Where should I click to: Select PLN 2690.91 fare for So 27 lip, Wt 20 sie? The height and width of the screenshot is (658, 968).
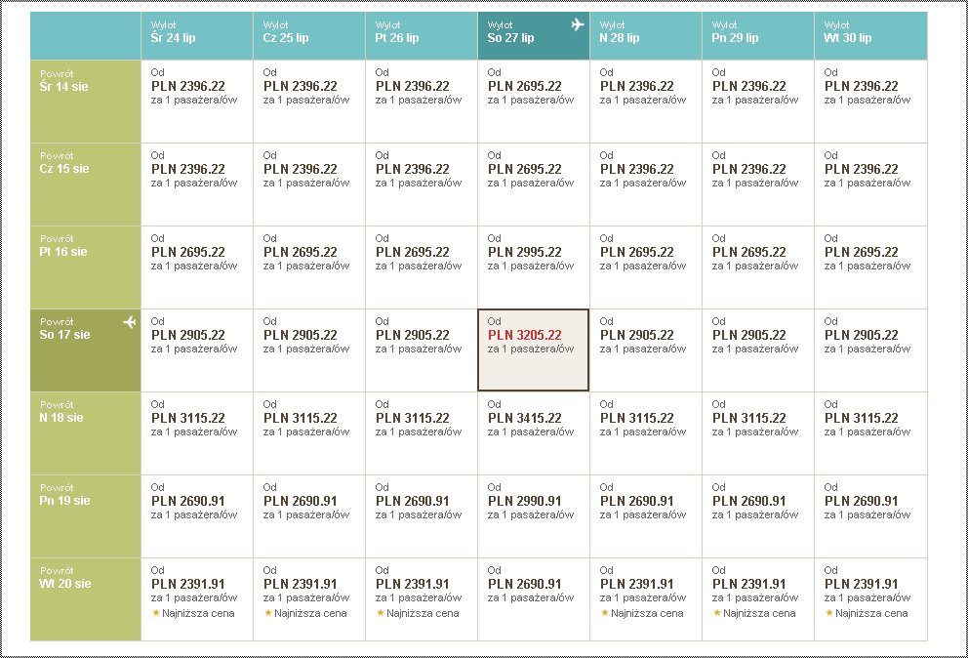[x=534, y=599]
